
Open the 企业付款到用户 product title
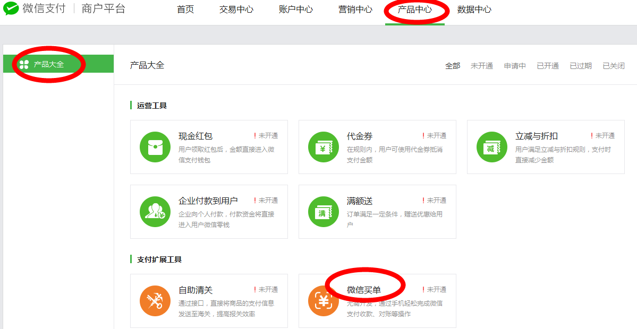point(208,201)
